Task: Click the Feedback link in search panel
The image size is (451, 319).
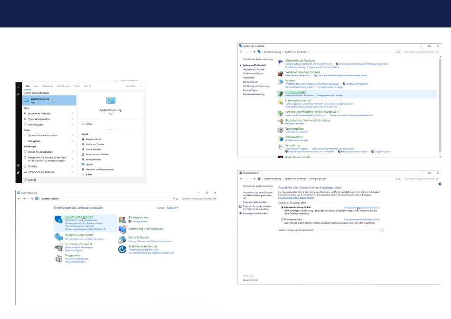Action: [131, 86]
